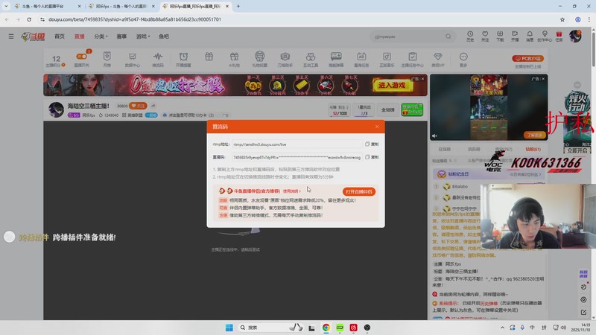Click the Chrome icon in the taskbar
The image size is (596, 335).
[x=326, y=328]
